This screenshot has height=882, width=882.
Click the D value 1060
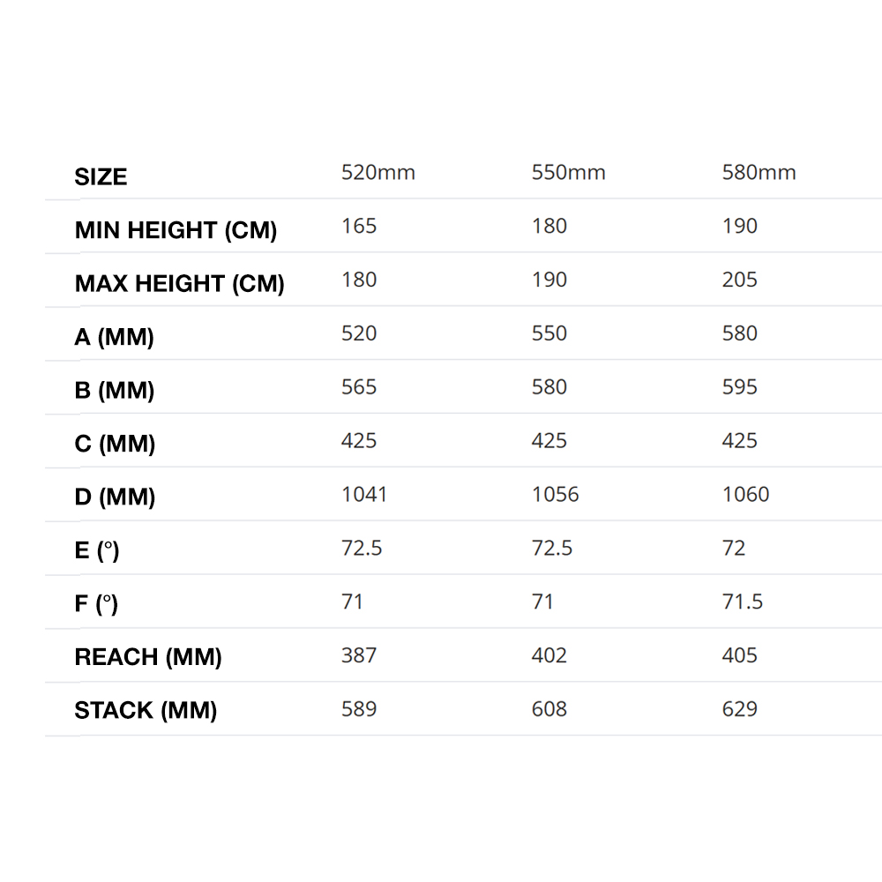click(x=745, y=495)
